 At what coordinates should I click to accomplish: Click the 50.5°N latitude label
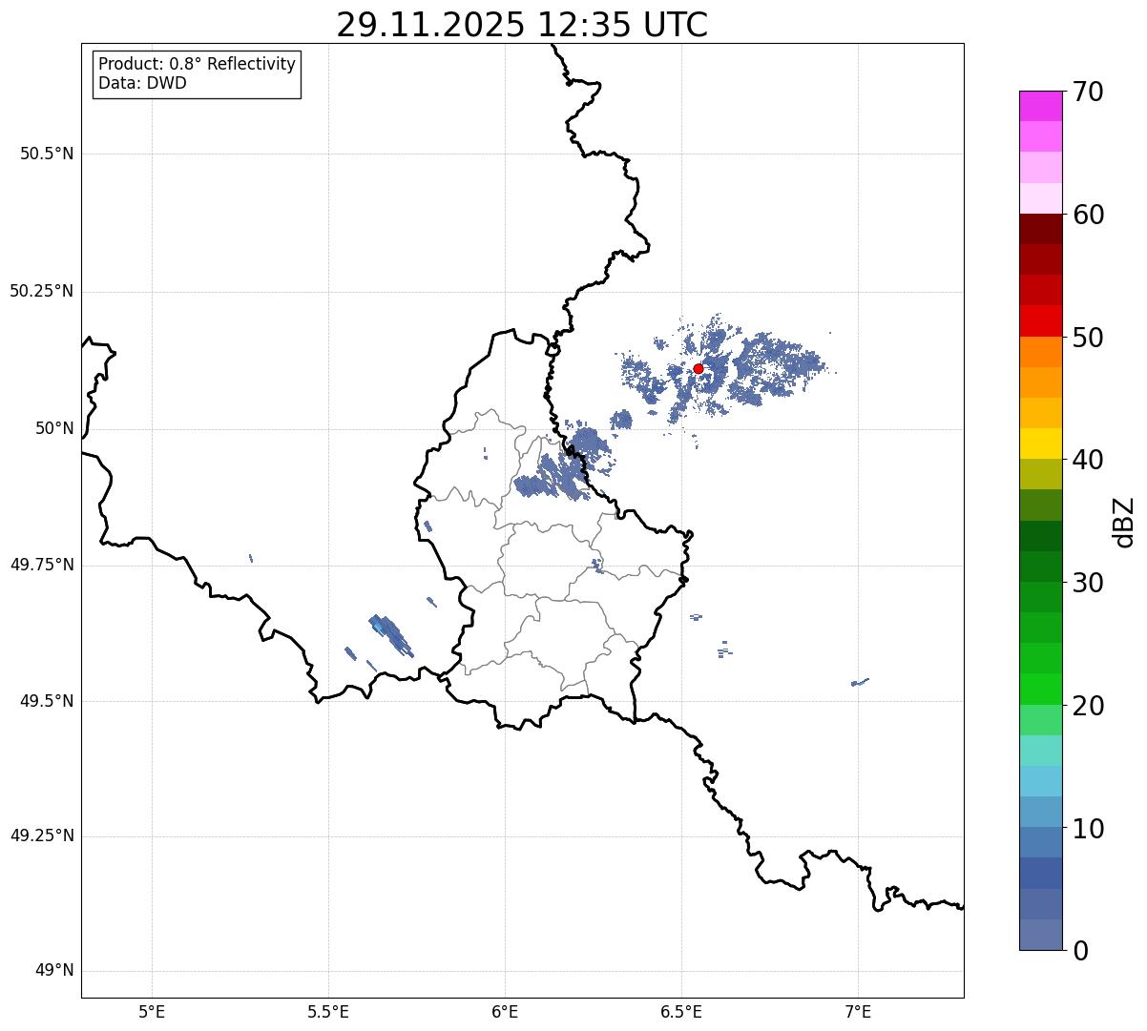tap(47, 154)
